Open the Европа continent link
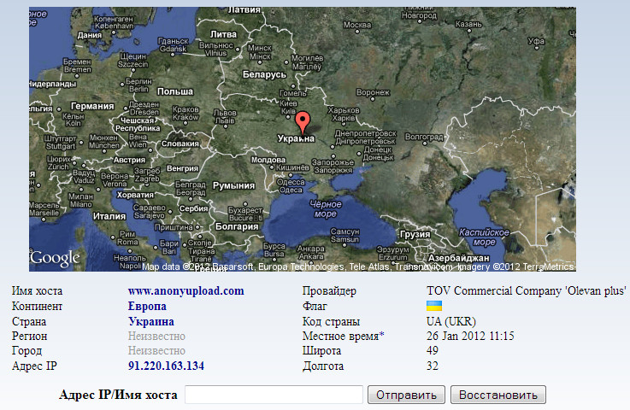 [x=147, y=306]
